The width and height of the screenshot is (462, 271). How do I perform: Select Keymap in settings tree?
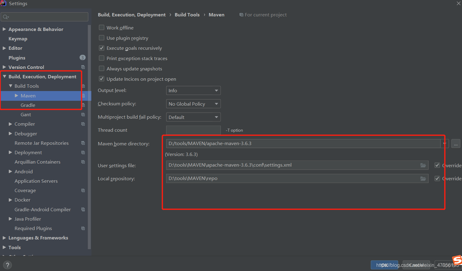click(x=18, y=39)
